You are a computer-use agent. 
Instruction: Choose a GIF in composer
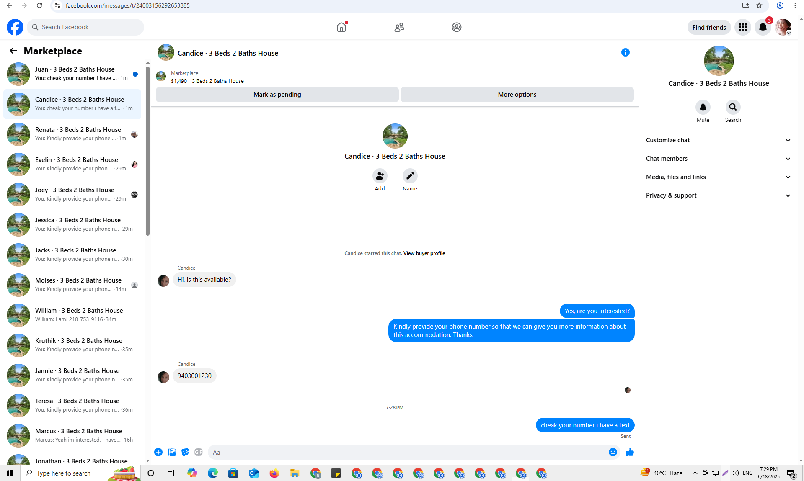click(199, 452)
